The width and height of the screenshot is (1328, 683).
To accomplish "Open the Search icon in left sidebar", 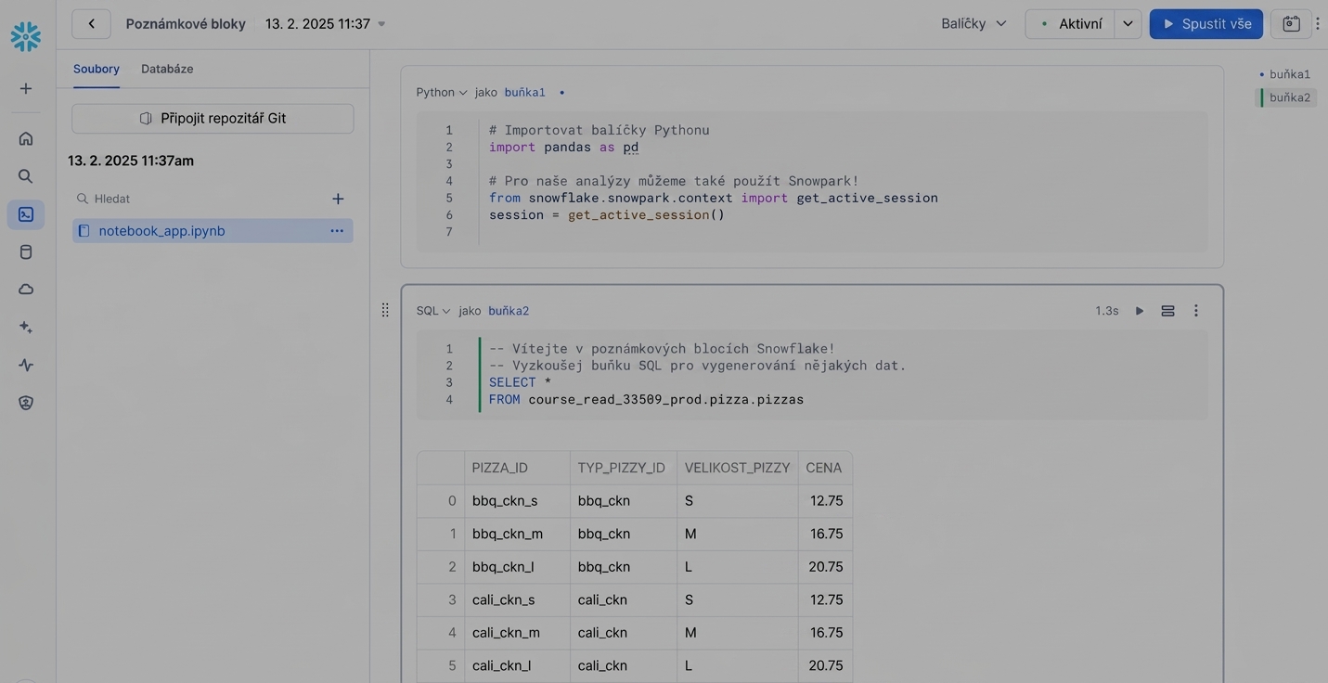I will click(x=26, y=176).
